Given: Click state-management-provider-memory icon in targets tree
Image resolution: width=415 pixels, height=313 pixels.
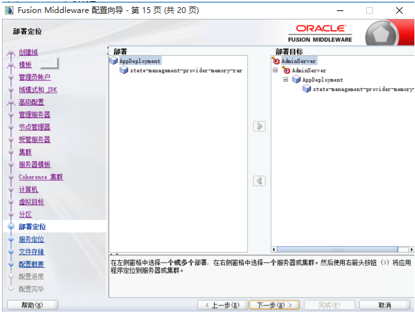Looking at the screenshot, I should pos(307,89).
